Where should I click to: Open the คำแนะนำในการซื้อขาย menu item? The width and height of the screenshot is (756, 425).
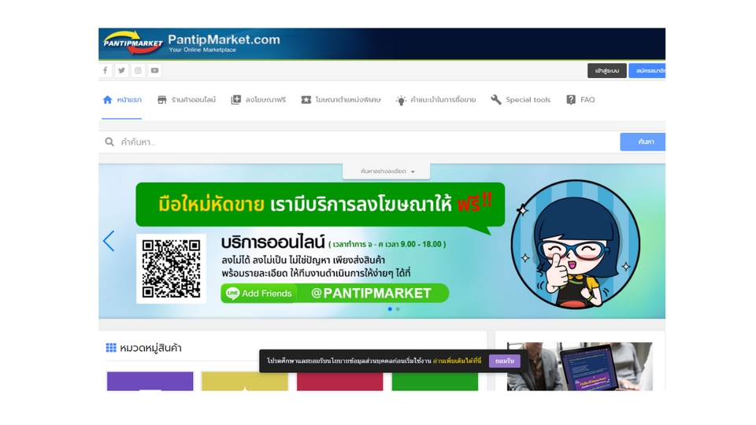[x=435, y=100]
